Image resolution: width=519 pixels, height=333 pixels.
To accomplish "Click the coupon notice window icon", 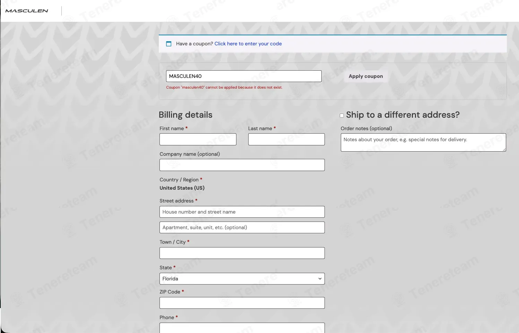I will [169, 44].
